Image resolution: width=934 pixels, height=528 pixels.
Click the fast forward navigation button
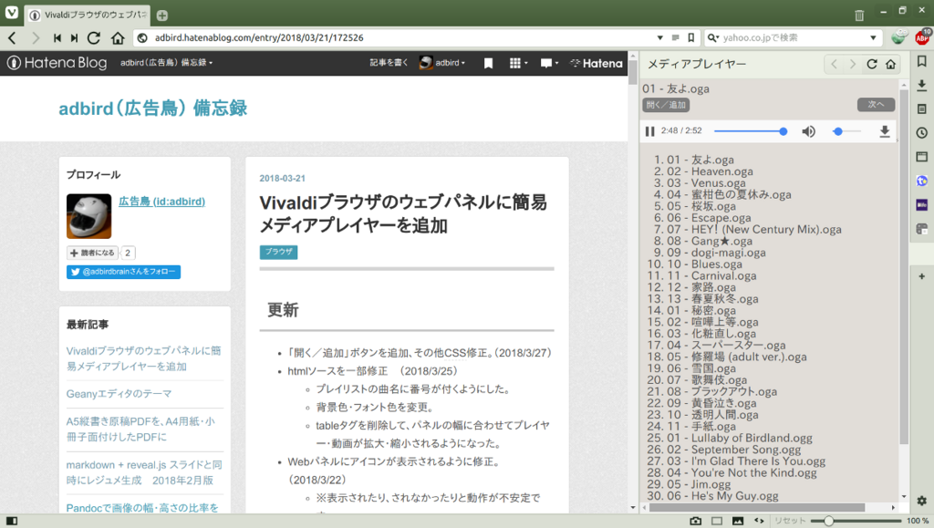click(75, 38)
